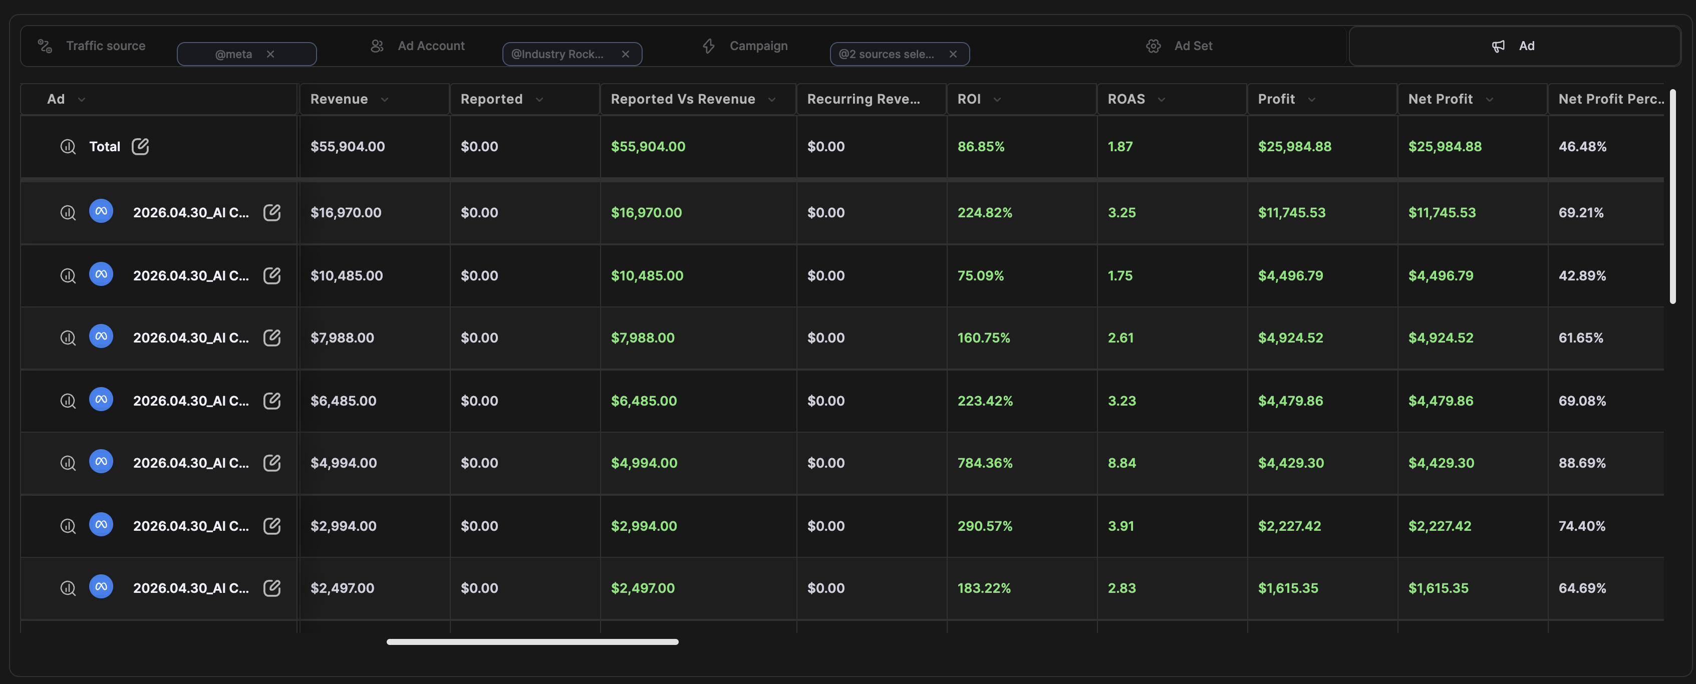This screenshot has width=1696, height=684.
Task: Edit the ad in $6,485.00 revenue row
Action: tap(272, 400)
